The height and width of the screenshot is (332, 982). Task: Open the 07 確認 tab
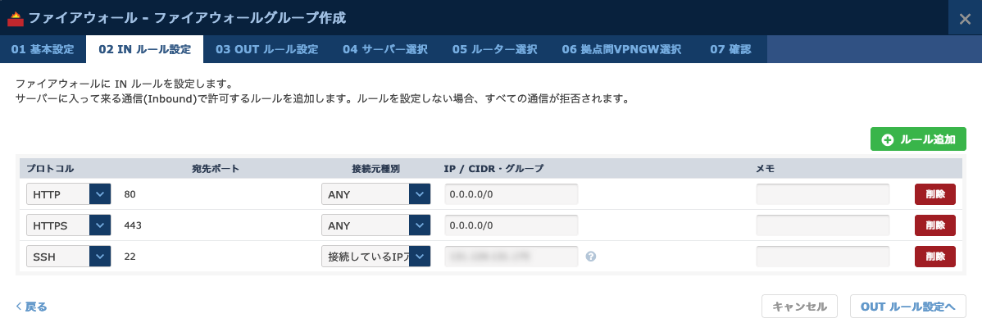tap(730, 49)
